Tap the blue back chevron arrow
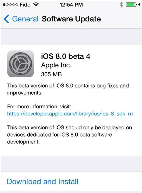 coord(6,19)
